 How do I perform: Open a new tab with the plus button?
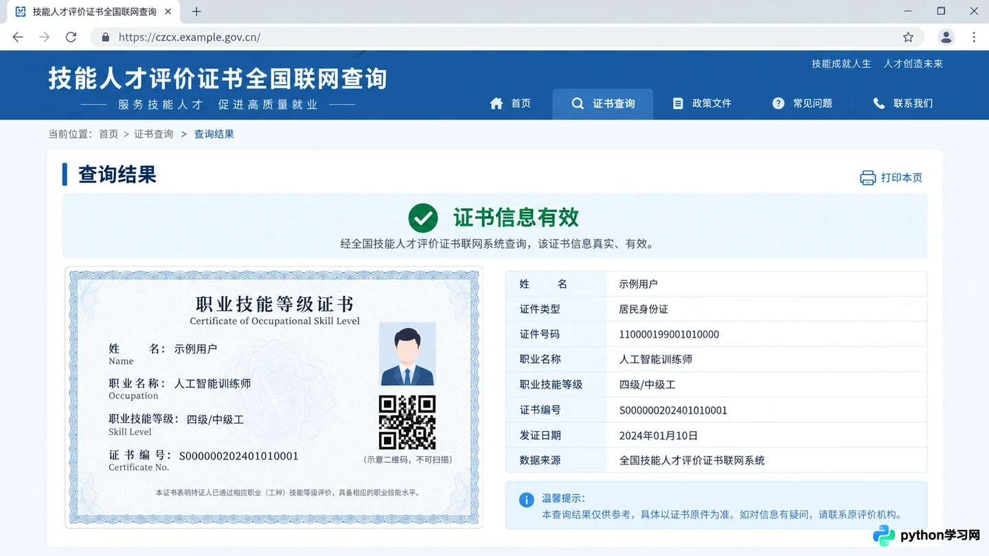[196, 12]
